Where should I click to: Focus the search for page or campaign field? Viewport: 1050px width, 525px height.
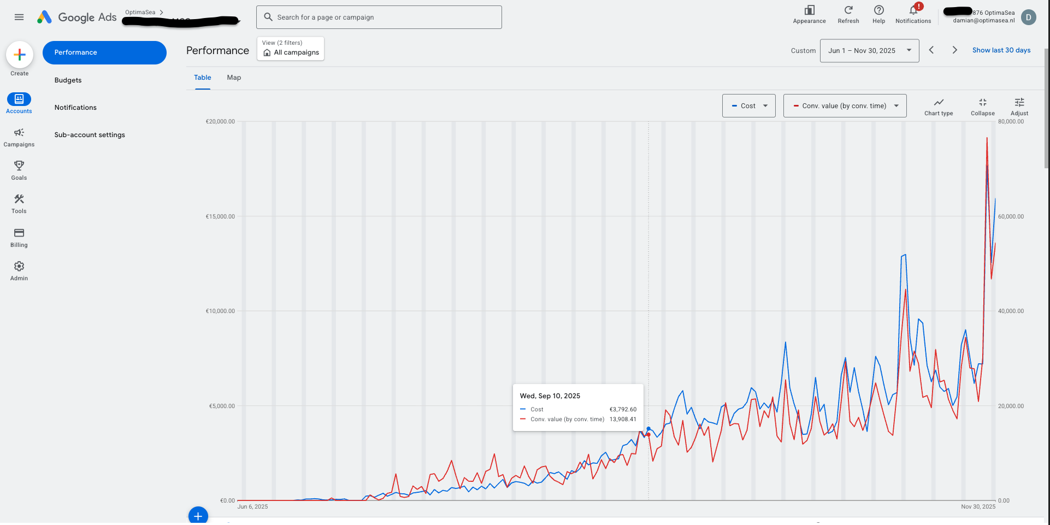379,17
